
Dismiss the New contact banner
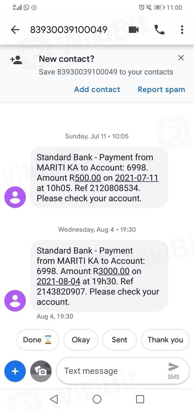click(x=181, y=58)
